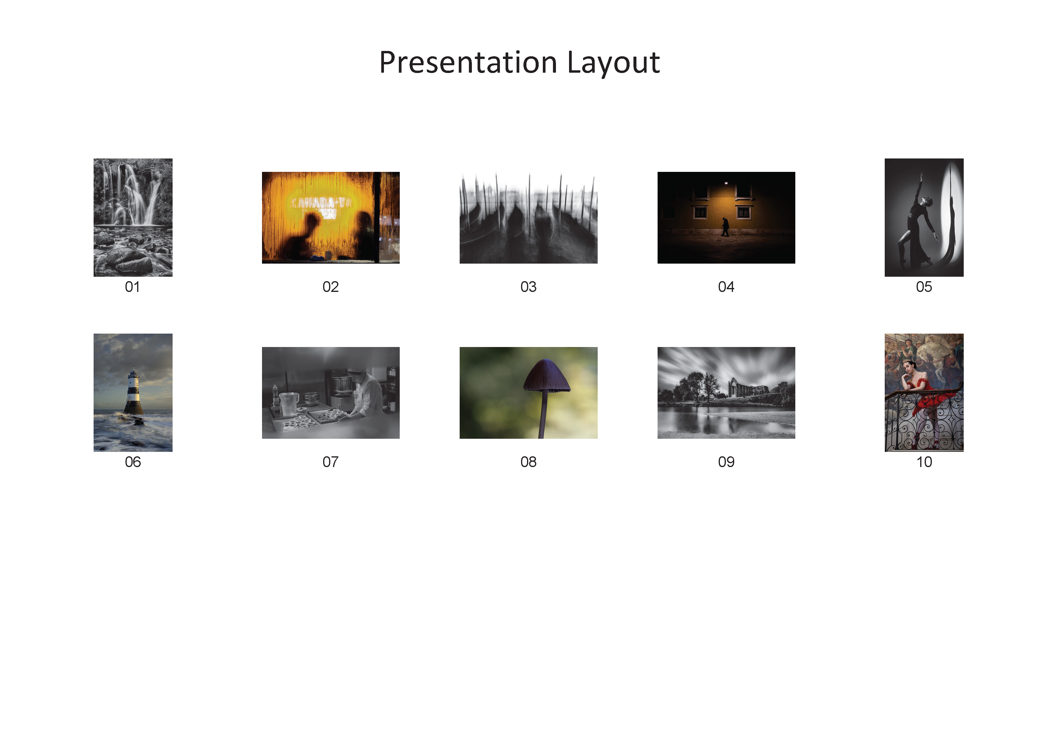Click the label 01 under waterfall
The width and height of the screenshot is (1046, 739).
[x=132, y=287]
